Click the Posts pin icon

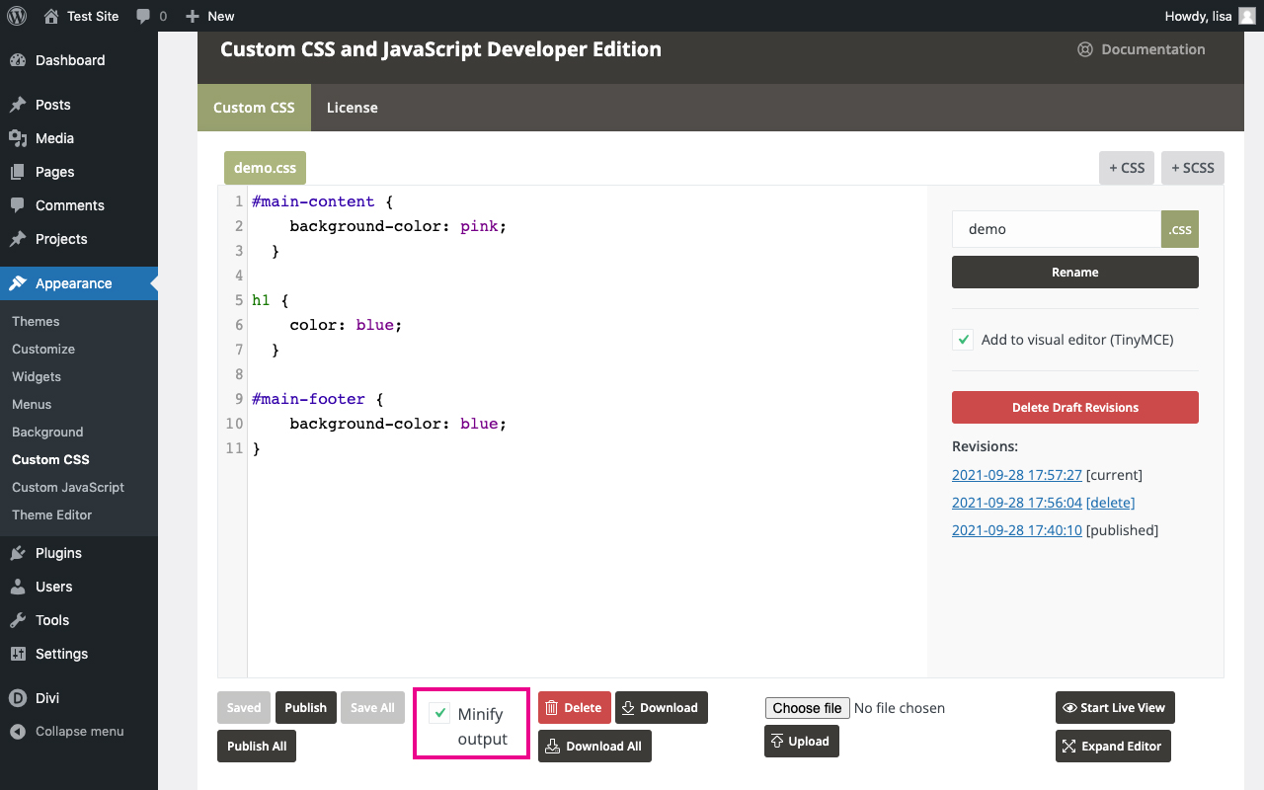click(x=18, y=105)
